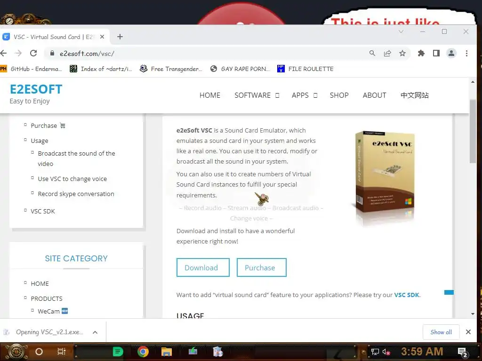Image resolution: width=482 pixels, height=361 pixels.
Task: Open the WeCam product link
Action: click(48, 311)
